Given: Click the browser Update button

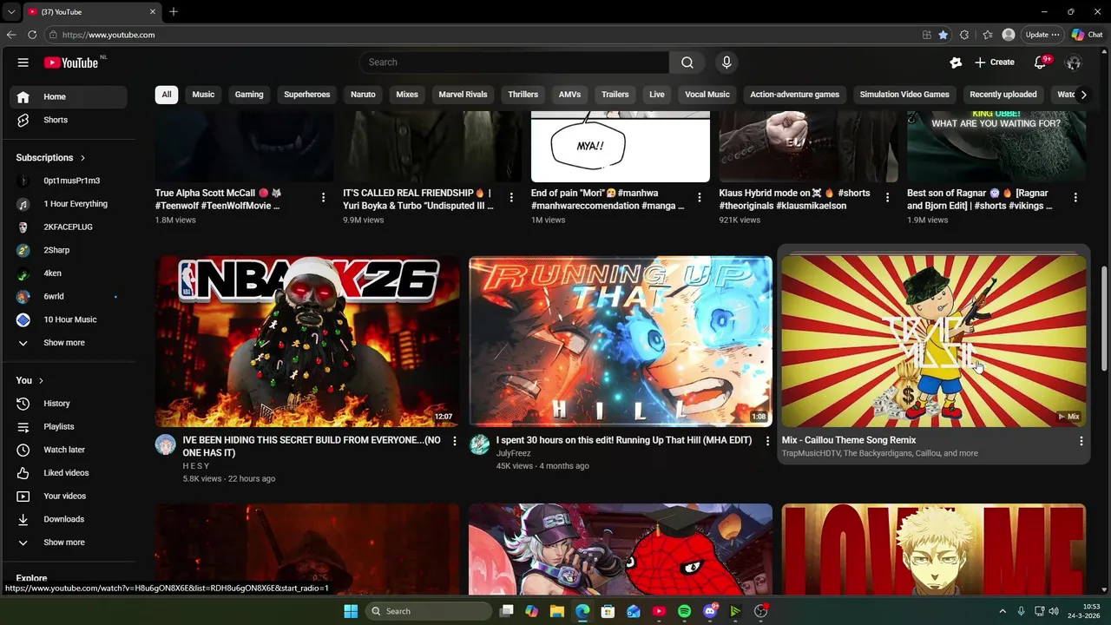Looking at the screenshot, I should (x=1042, y=35).
